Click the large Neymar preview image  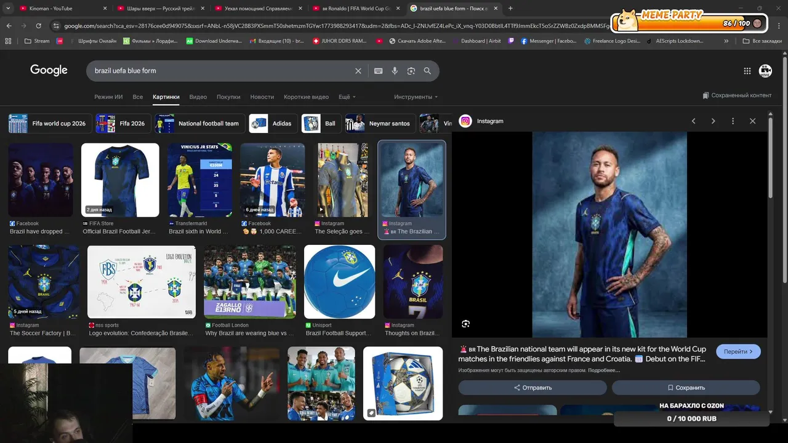[x=609, y=234]
